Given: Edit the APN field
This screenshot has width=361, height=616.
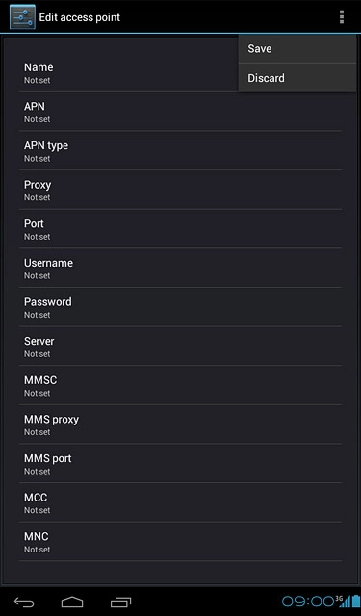Looking at the screenshot, I should tap(181, 112).
